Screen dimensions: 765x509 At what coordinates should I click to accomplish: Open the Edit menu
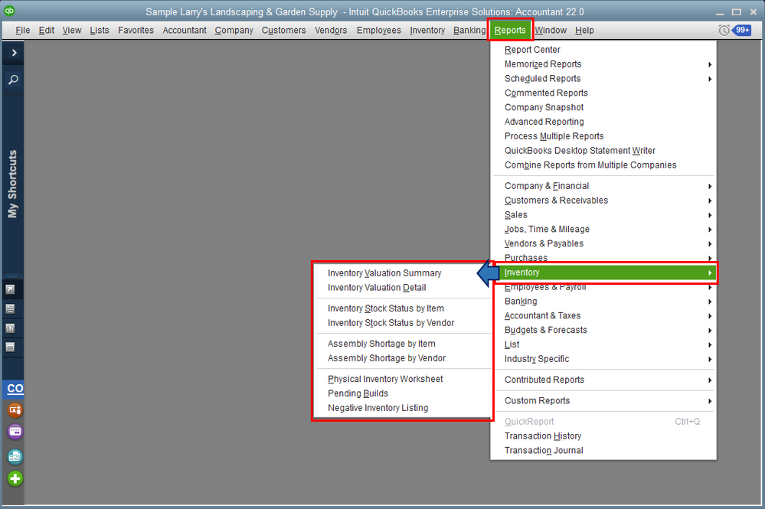(x=47, y=30)
